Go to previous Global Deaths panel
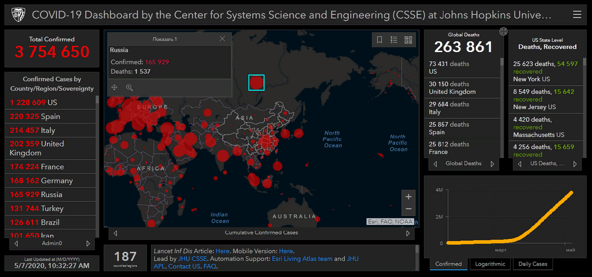 pyautogui.click(x=435, y=164)
